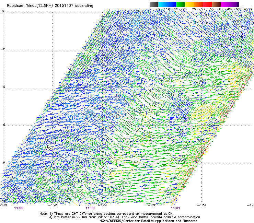Viewport: 254px width, 223px height.
Task: Click the purple "11:00" time near -129
Action: click(x=90, y=208)
